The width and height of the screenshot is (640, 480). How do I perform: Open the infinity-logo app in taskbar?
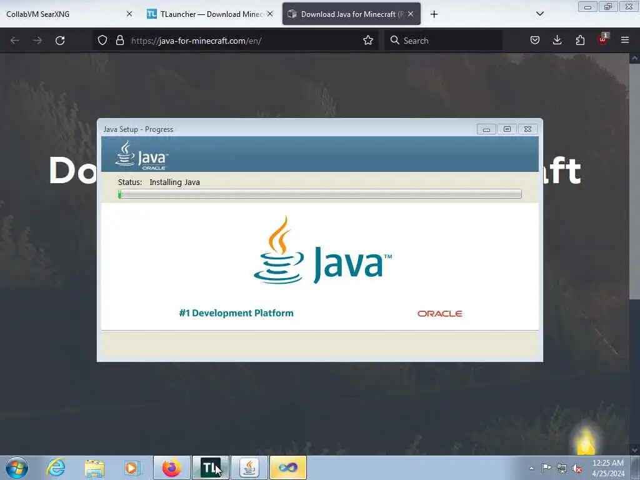click(288, 467)
